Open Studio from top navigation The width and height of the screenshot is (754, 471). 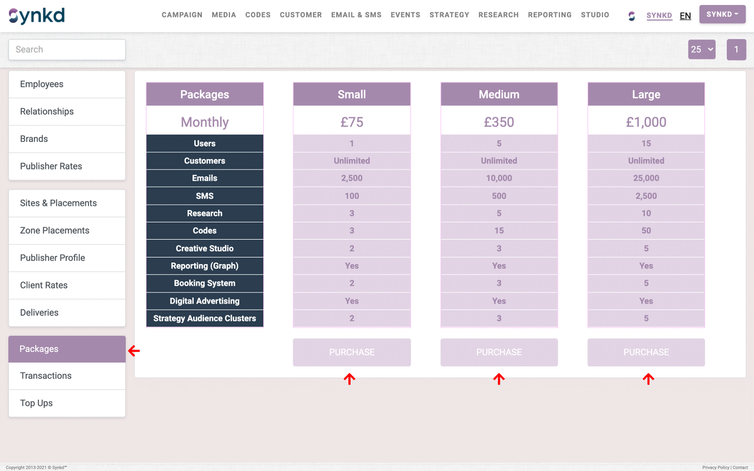point(595,15)
